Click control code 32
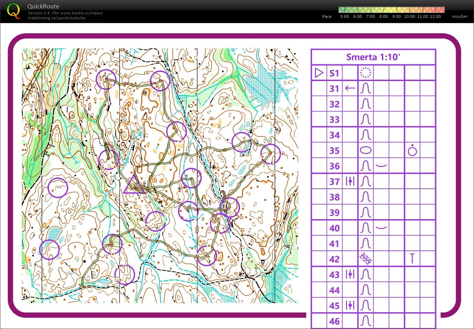 coord(335,104)
